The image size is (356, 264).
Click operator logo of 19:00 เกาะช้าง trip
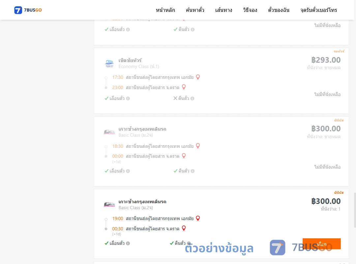pyautogui.click(x=109, y=204)
